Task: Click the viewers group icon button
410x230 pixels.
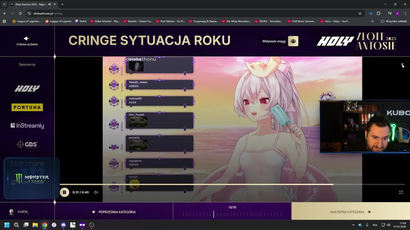Action: point(293,41)
